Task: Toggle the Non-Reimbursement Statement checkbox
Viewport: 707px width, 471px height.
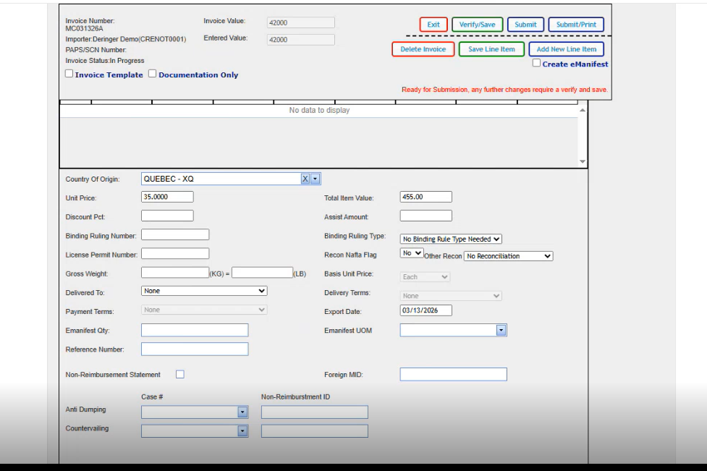Action: (180, 374)
